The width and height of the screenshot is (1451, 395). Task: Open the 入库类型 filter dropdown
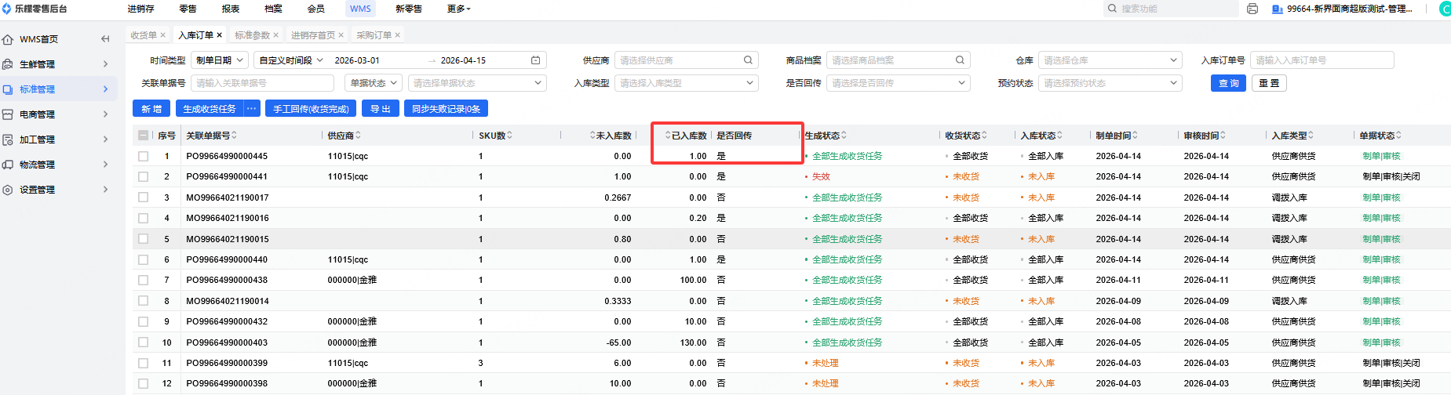pos(686,83)
